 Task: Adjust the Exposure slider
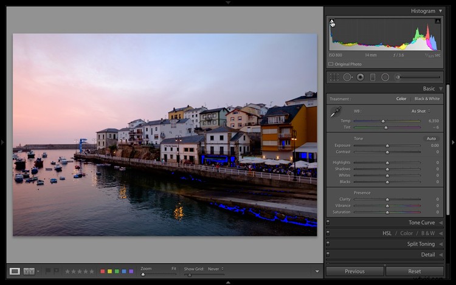coord(387,146)
